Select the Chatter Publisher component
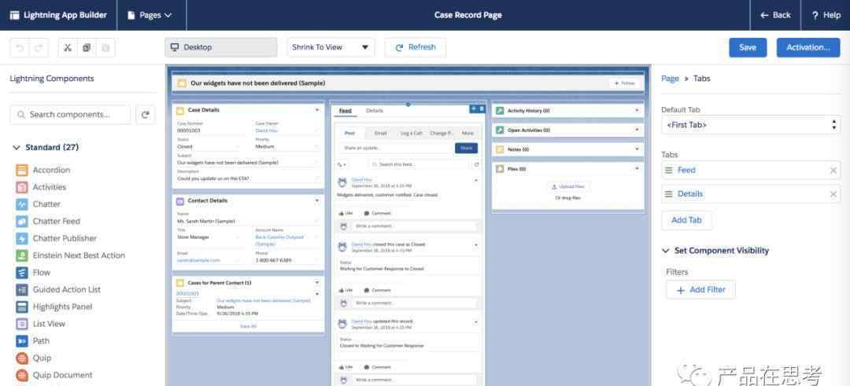The image size is (850, 386). coord(65,238)
